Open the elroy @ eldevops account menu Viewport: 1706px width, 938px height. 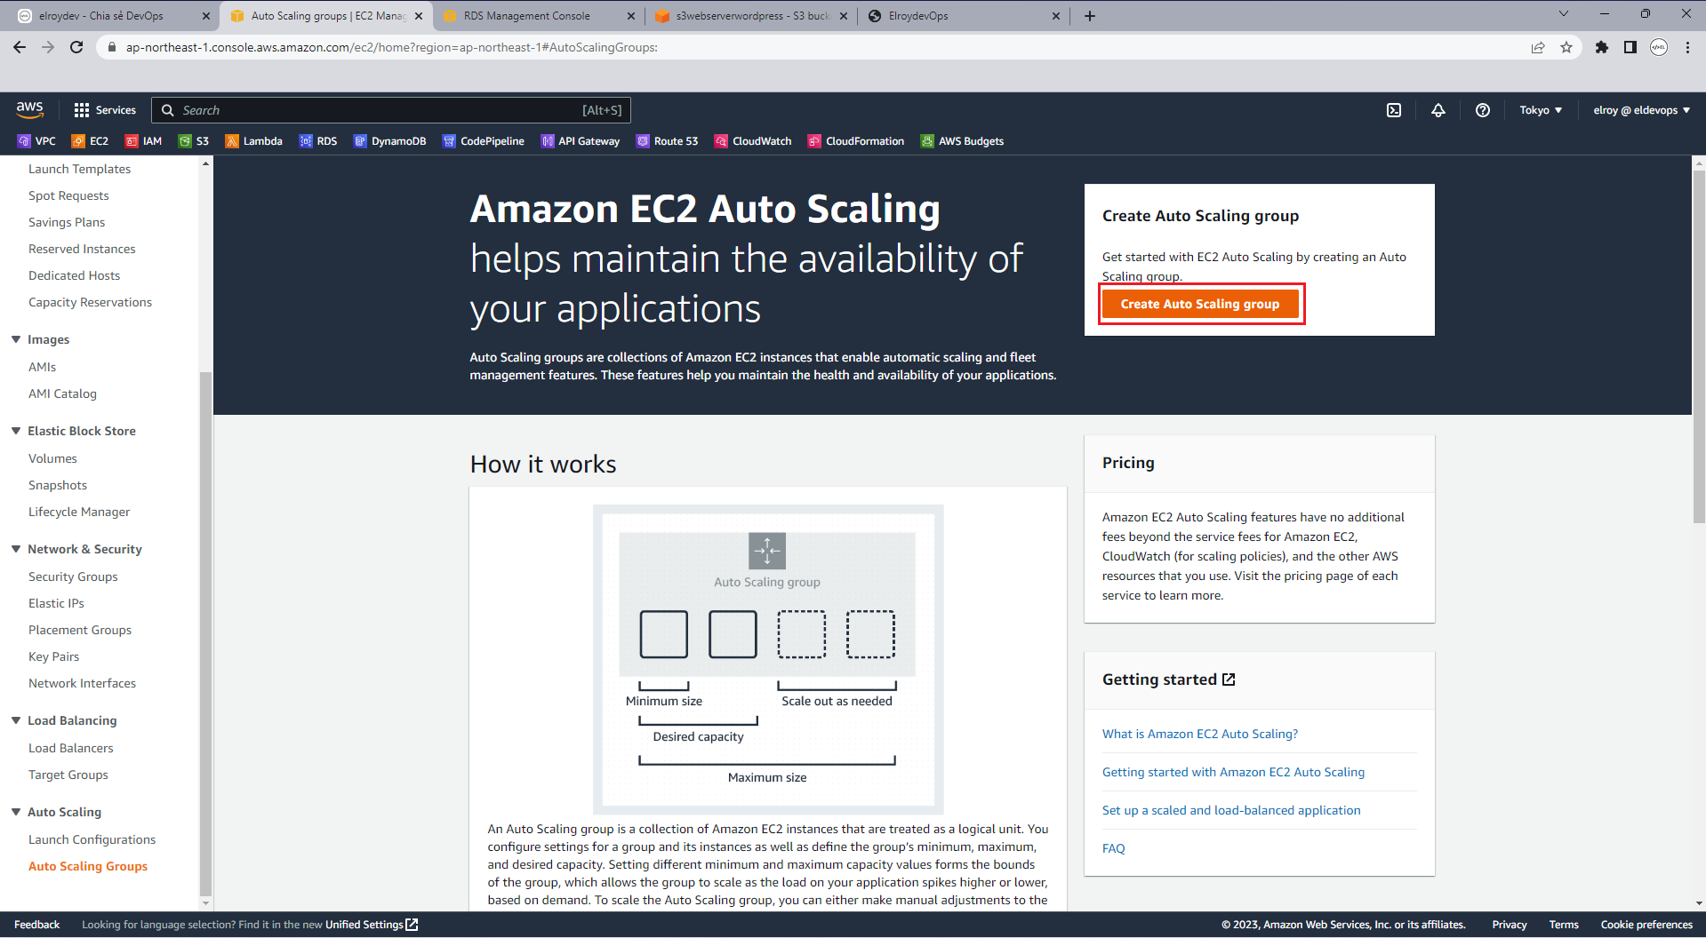pyautogui.click(x=1641, y=110)
